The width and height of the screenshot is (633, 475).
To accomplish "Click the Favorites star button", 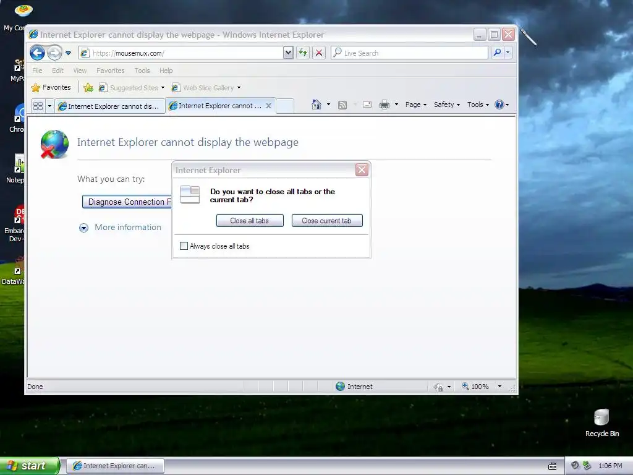I will [x=51, y=87].
